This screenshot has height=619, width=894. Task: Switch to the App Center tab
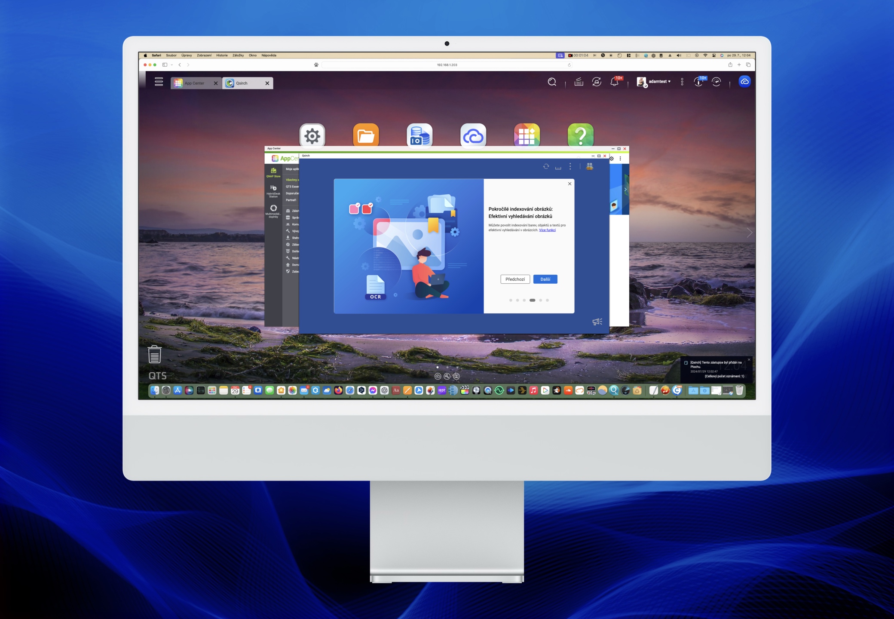click(x=194, y=83)
